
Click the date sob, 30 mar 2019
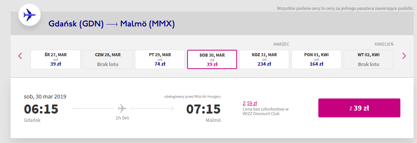[x=45, y=97]
